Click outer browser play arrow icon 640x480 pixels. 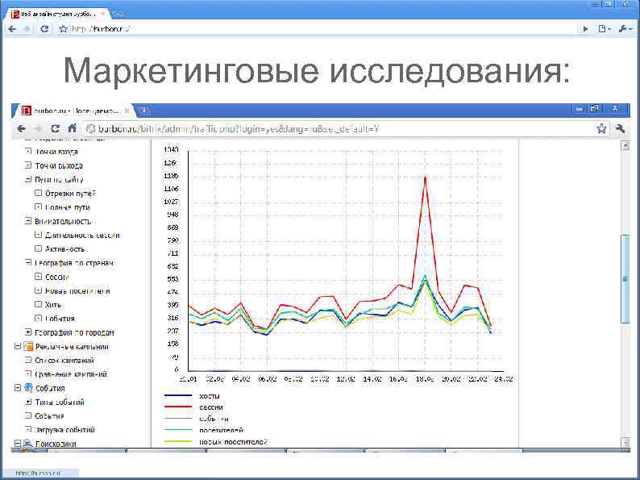coord(586,29)
